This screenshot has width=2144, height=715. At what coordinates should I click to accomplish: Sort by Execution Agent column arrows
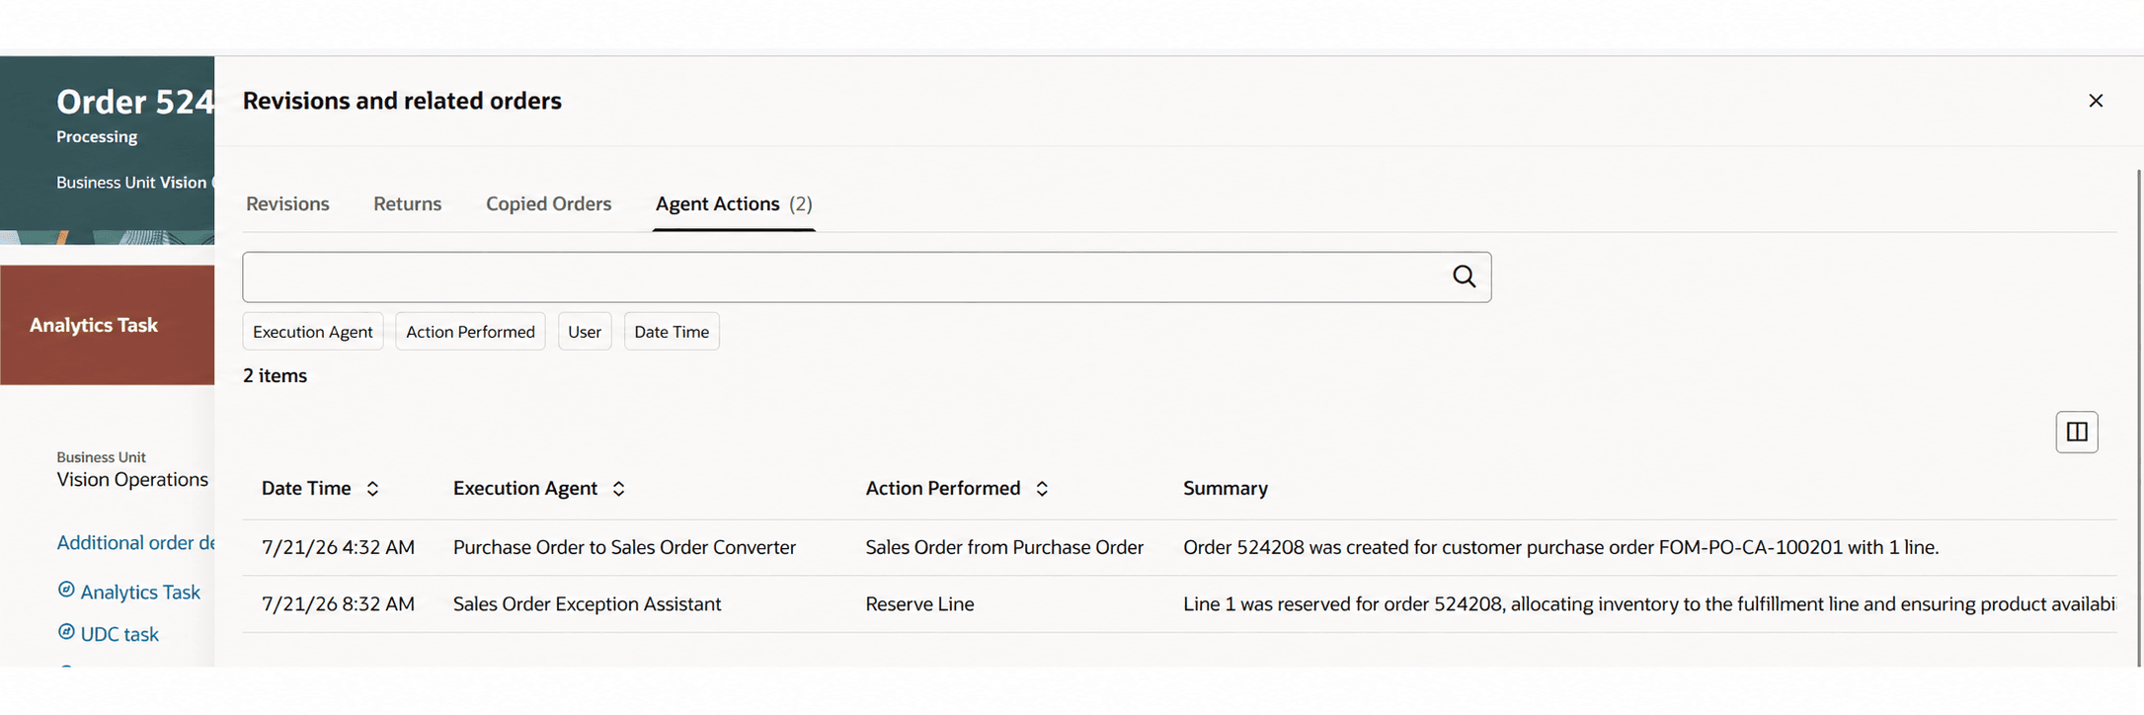coord(618,489)
